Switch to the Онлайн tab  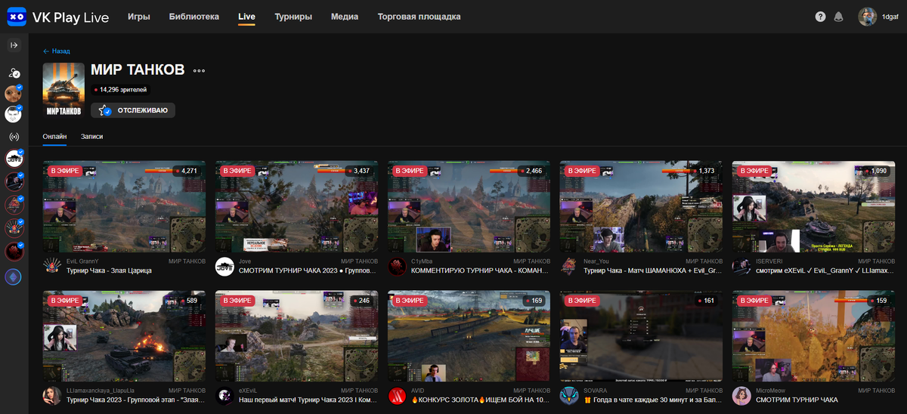[x=54, y=137]
